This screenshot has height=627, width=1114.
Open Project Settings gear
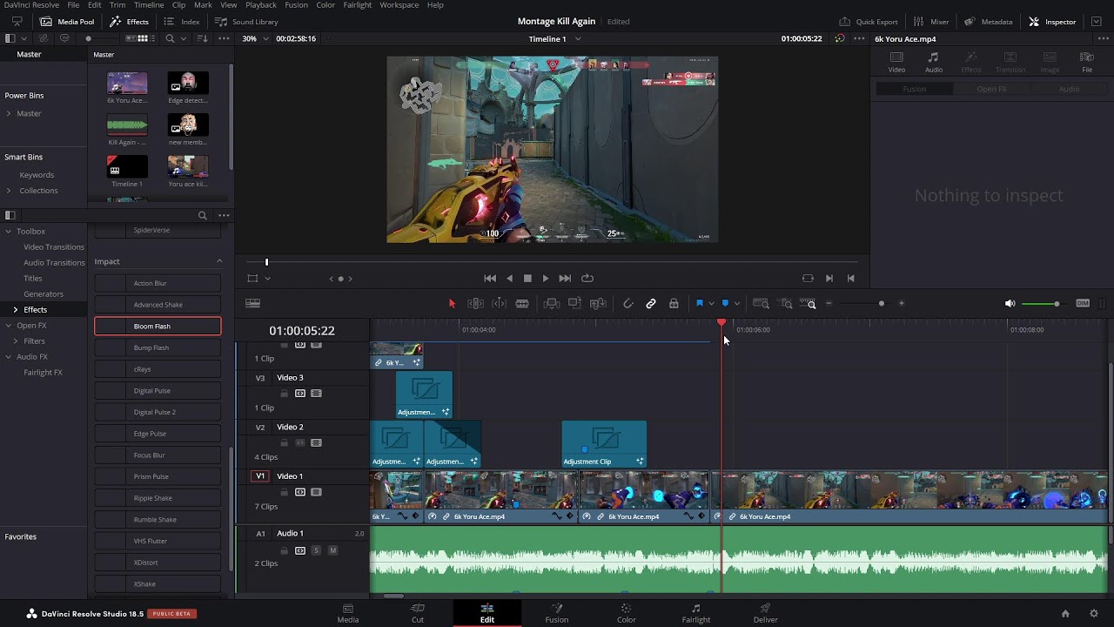coord(1094,613)
